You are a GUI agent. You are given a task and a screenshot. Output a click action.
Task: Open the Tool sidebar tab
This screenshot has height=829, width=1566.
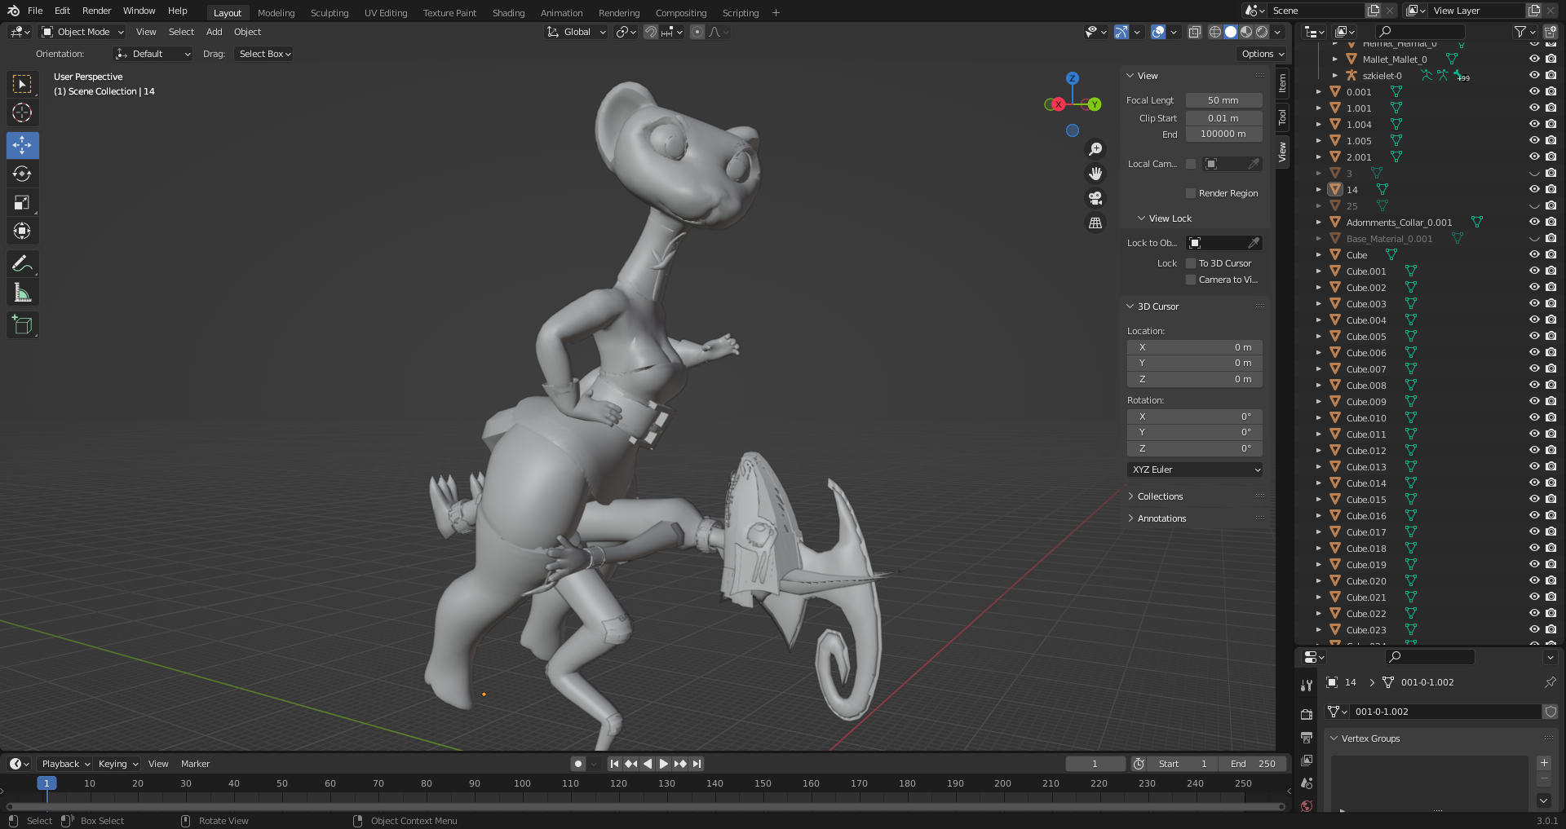point(1282,117)
